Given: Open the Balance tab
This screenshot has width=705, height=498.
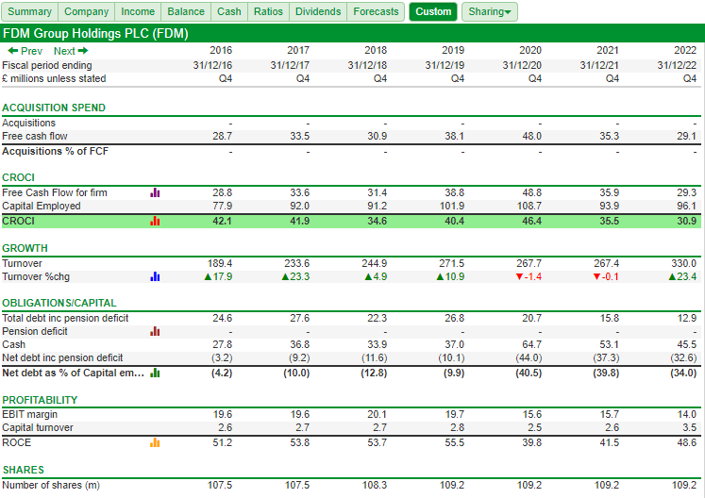Looking at the screenshot, I should coord(186,11).
